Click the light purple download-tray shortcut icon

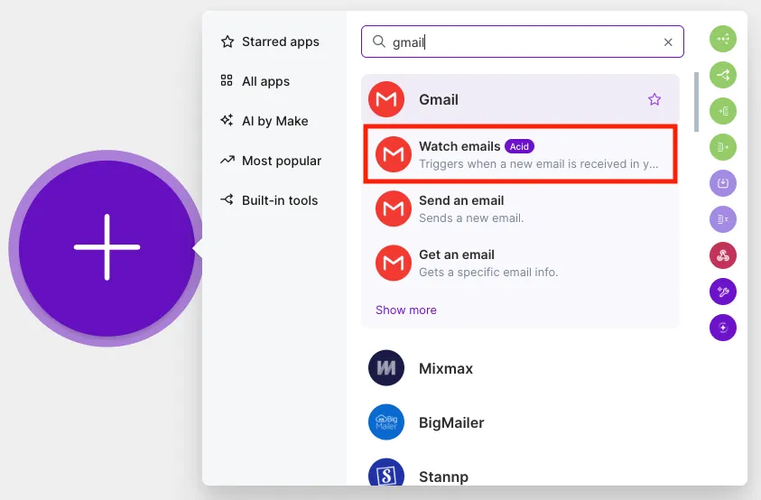coord(723,183)
